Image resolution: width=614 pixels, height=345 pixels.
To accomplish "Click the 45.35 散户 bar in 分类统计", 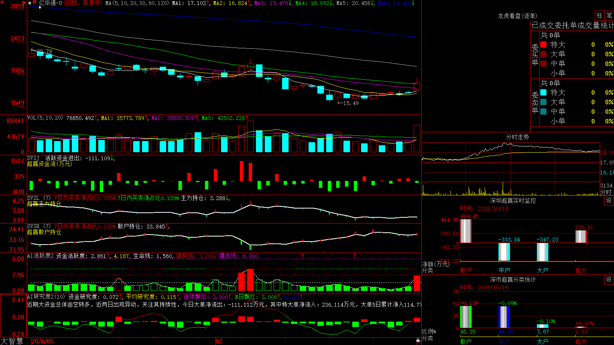I will tap(466, 317).
